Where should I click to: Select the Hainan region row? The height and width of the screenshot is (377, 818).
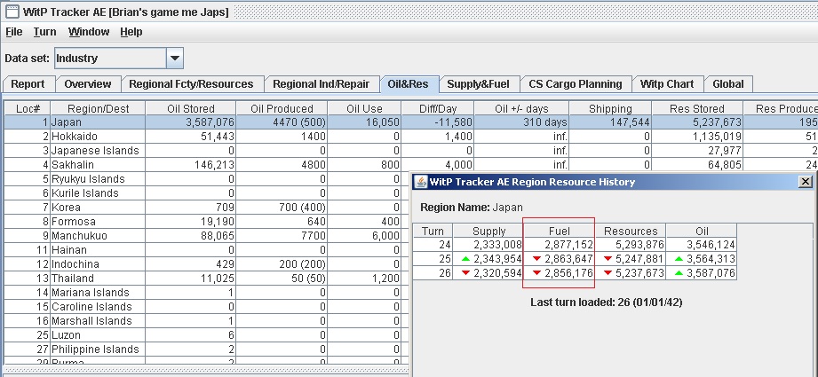click(x=207, y=249)
